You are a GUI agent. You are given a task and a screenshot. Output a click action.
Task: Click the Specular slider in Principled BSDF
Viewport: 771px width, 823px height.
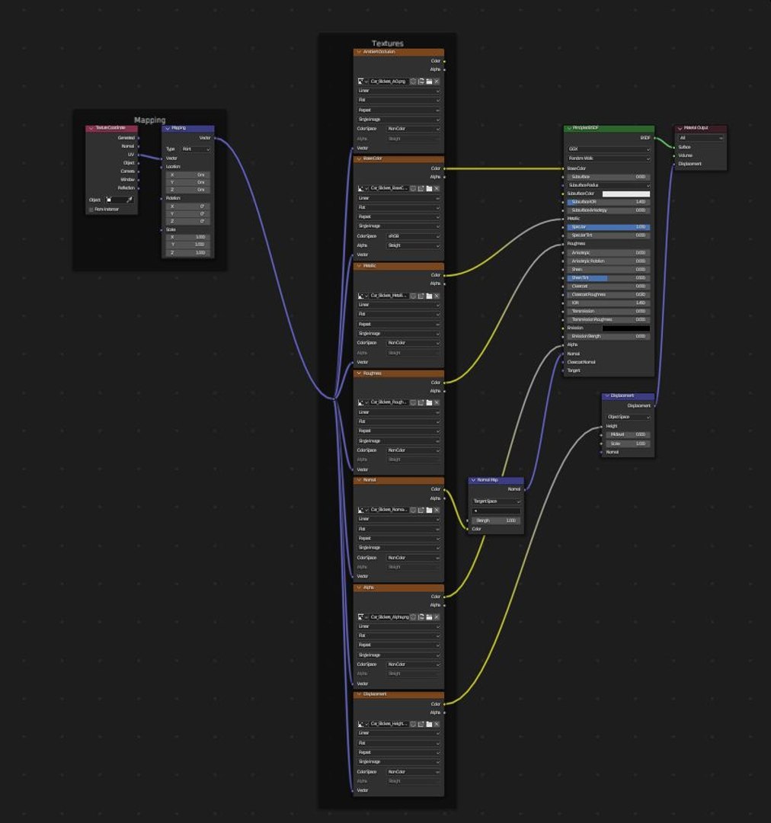[609, 227]
